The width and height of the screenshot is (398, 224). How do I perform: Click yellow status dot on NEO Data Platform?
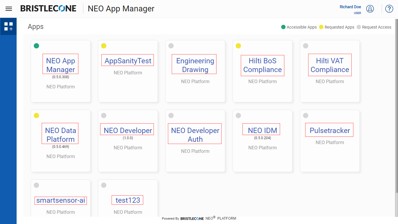(36, 116)
